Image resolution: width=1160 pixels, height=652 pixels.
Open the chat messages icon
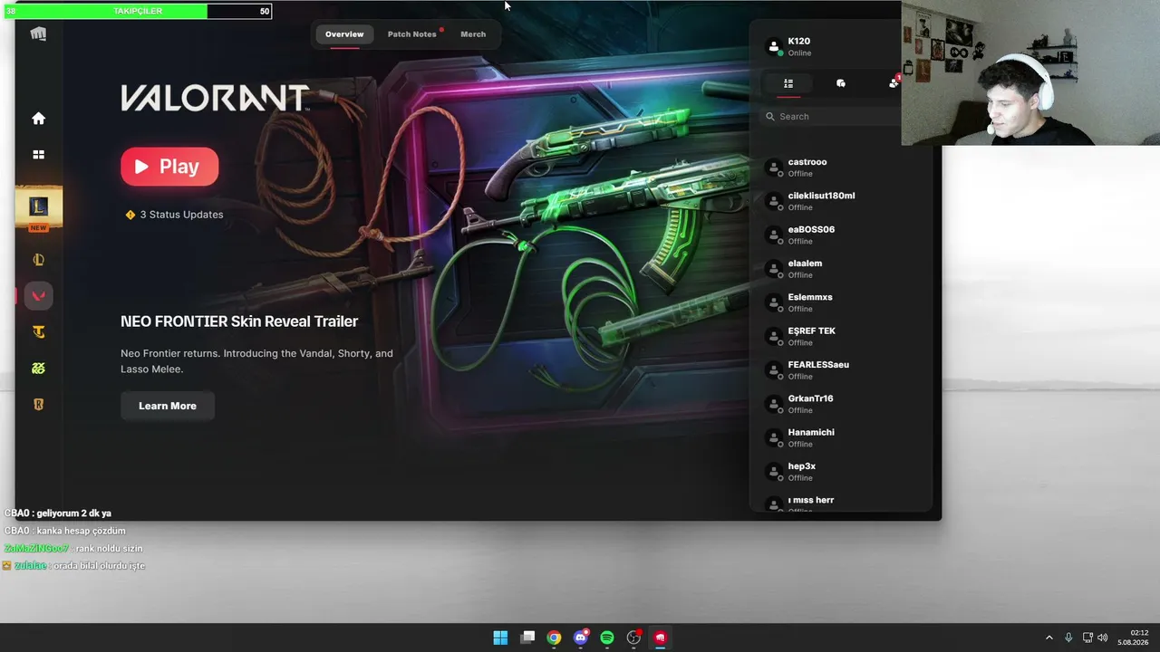click(841, 83)
